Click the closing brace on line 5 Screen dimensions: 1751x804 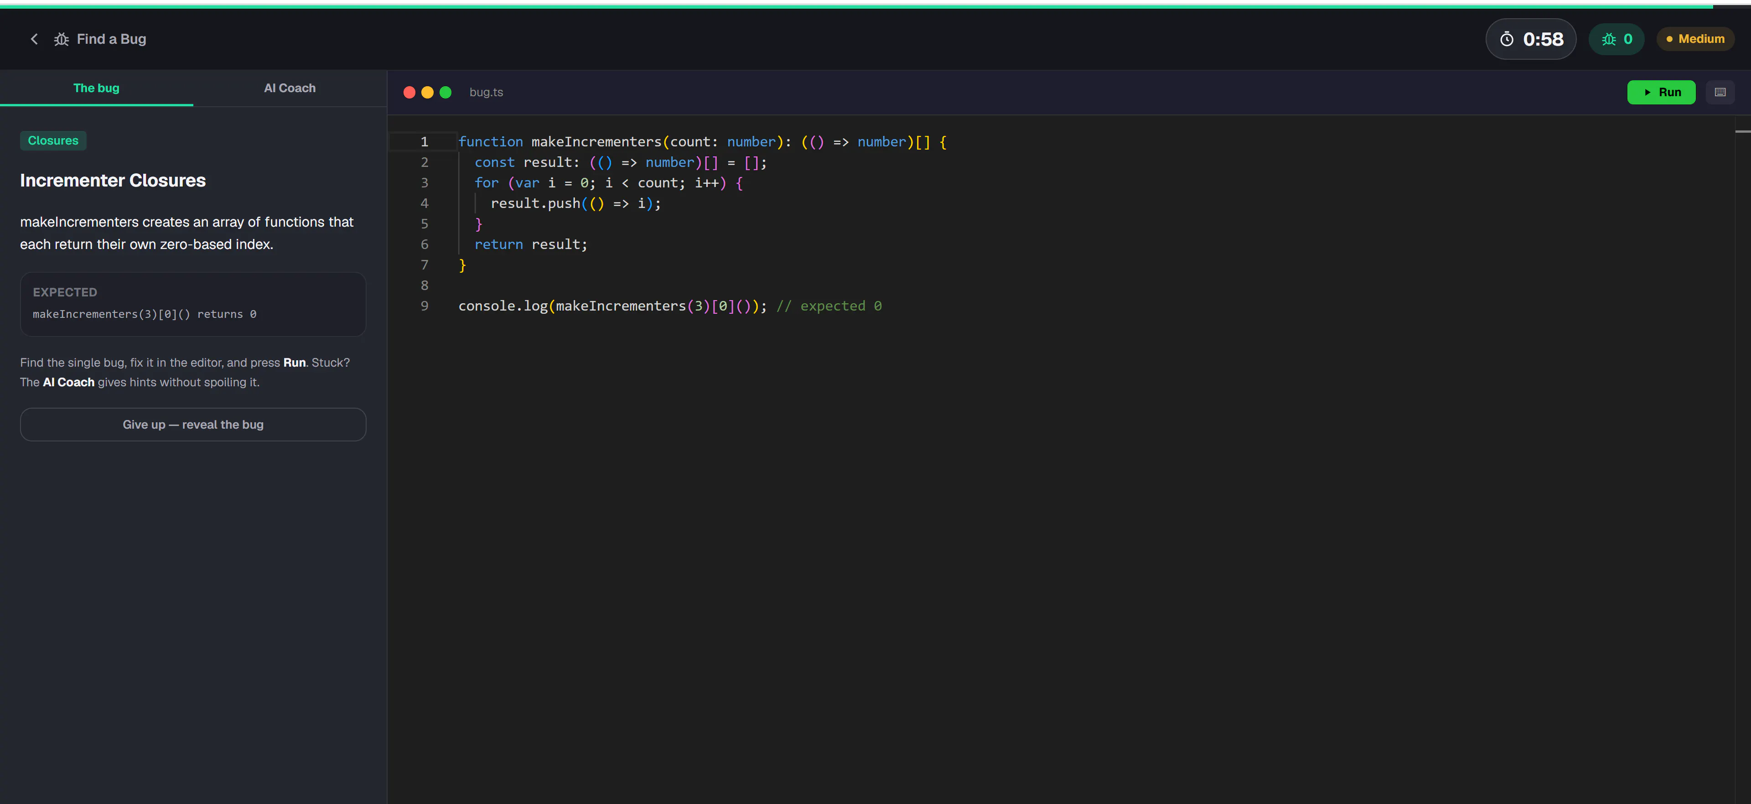tap(478, 223)
